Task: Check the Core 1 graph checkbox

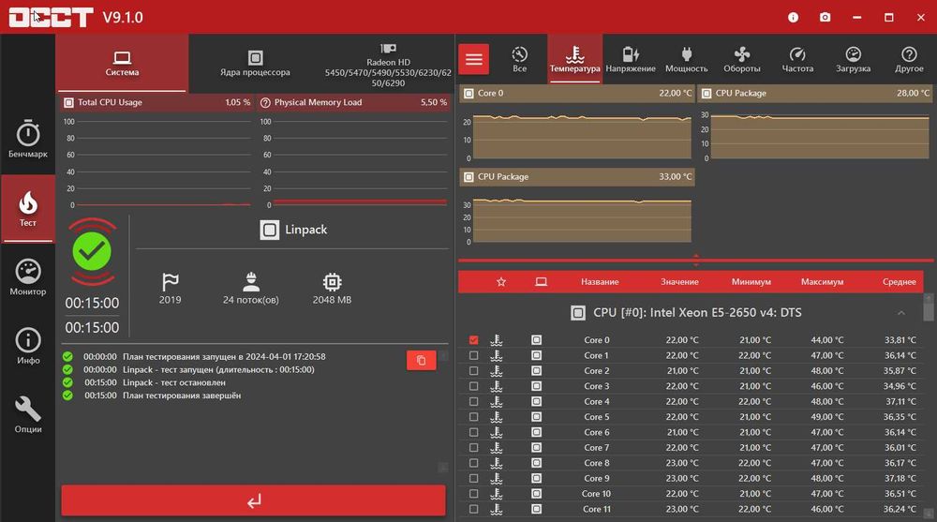Action: [x=474, y=355]
